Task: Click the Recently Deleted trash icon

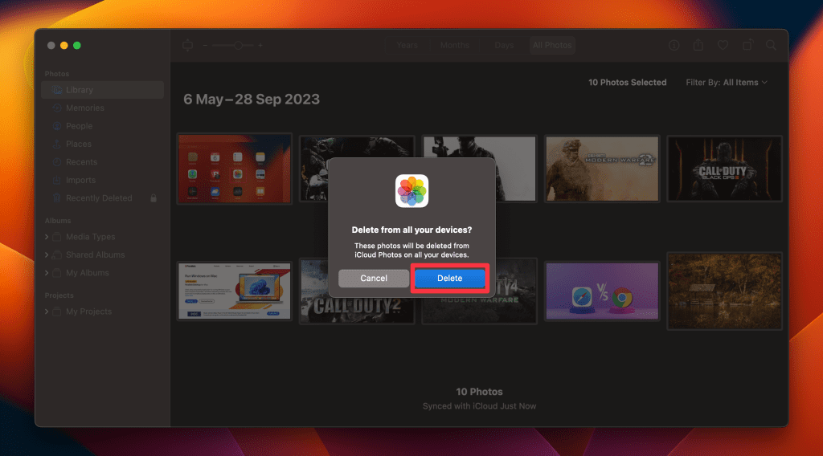Action: 57,198
